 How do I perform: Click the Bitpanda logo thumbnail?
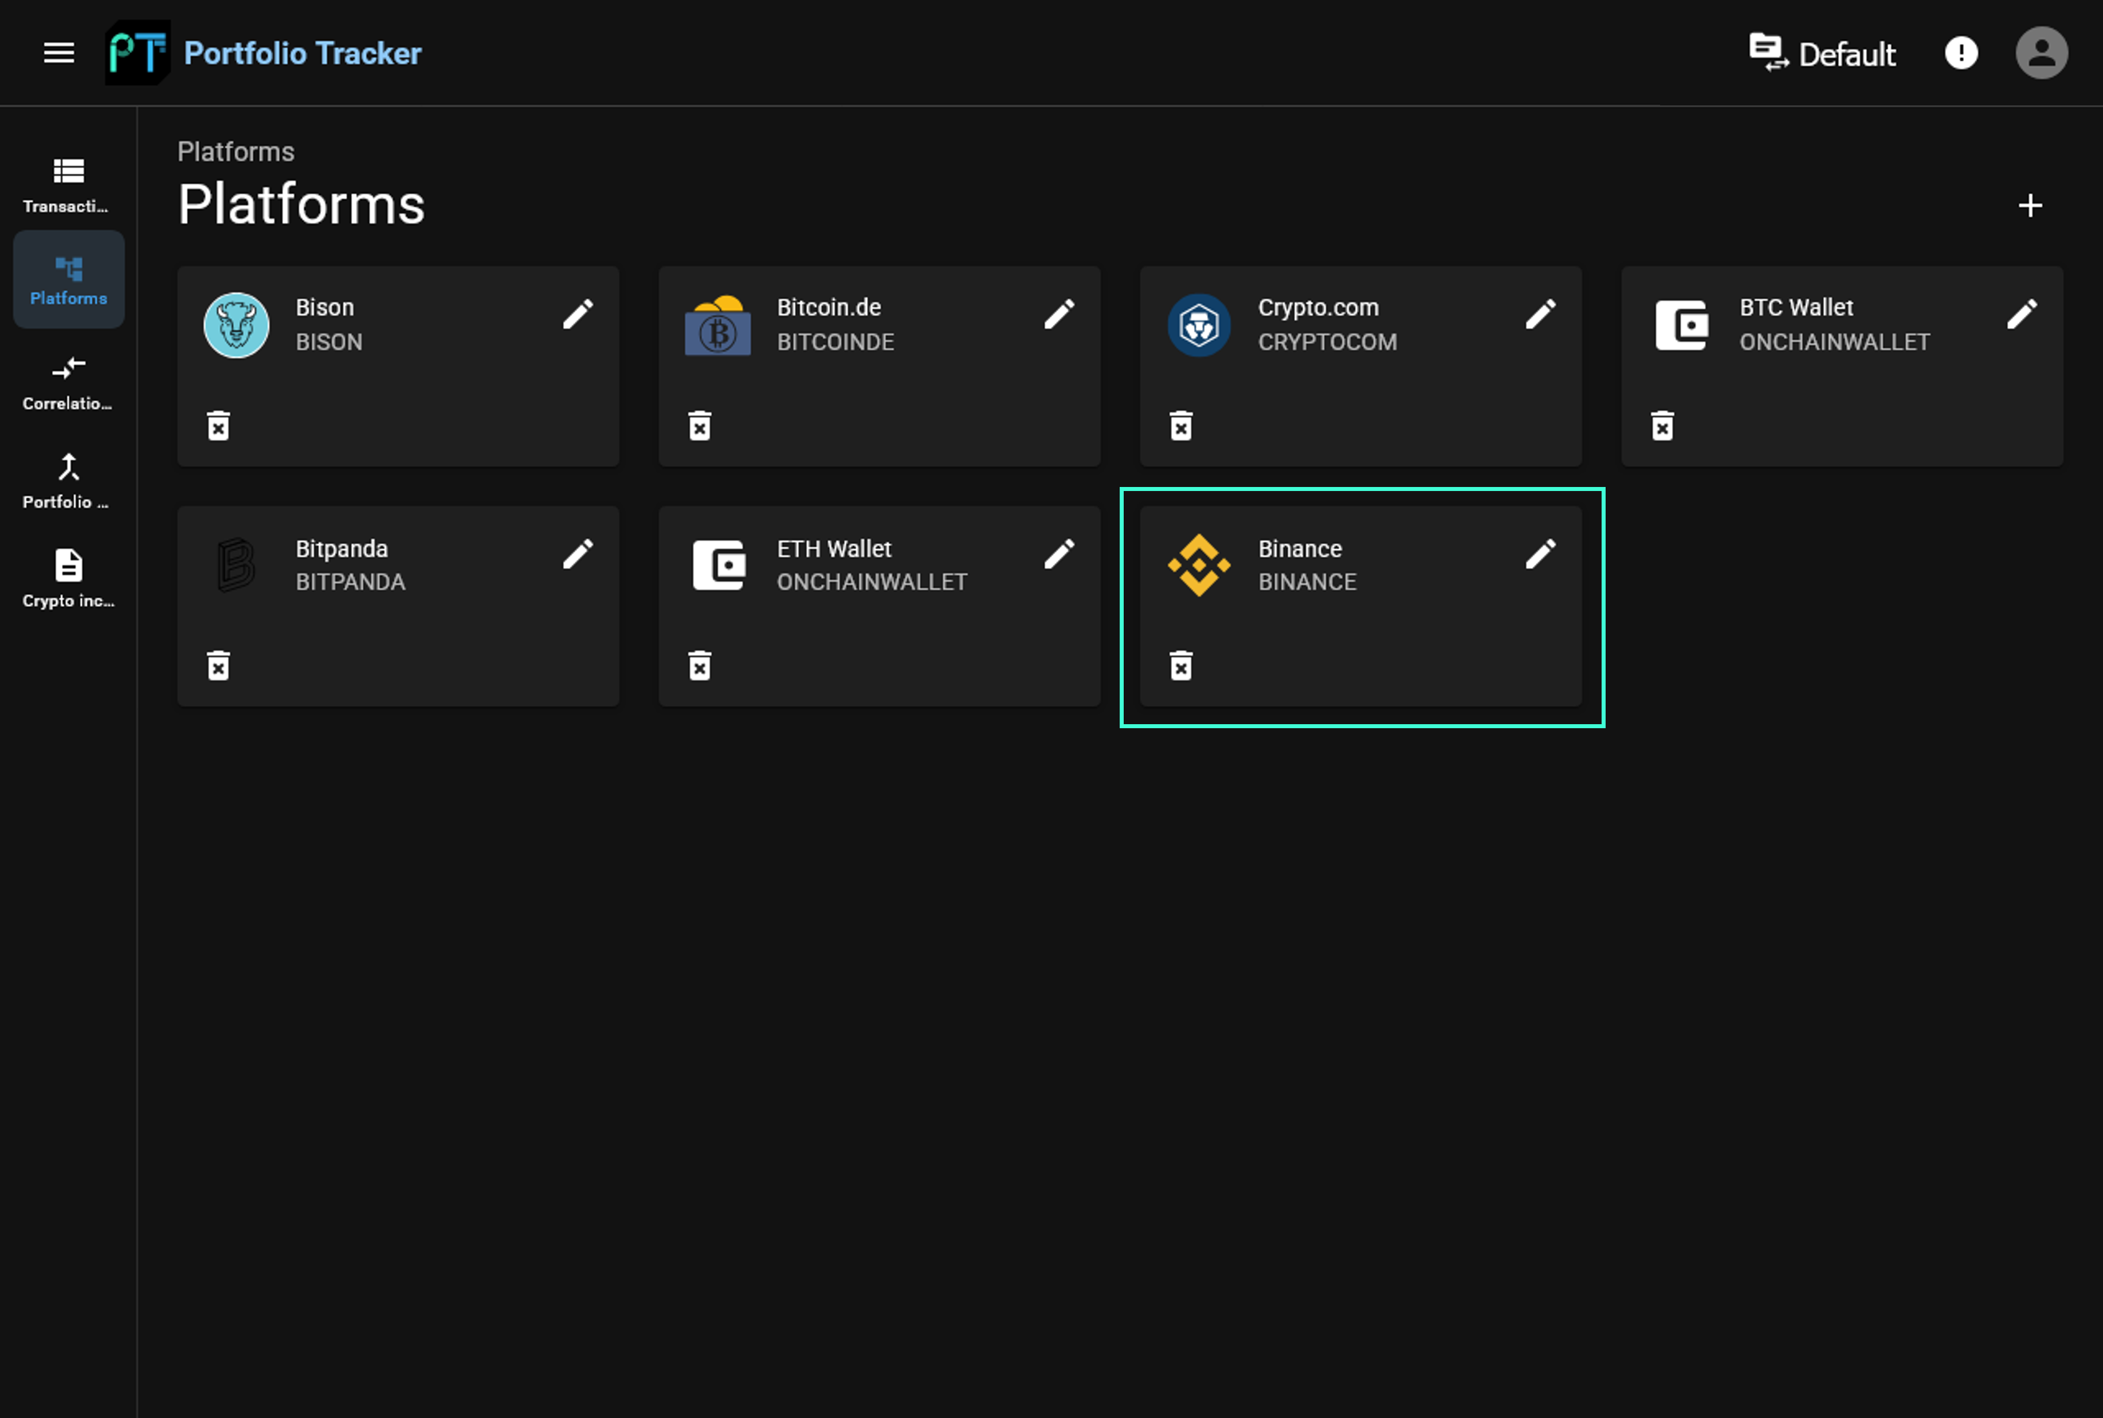point(236,565)
